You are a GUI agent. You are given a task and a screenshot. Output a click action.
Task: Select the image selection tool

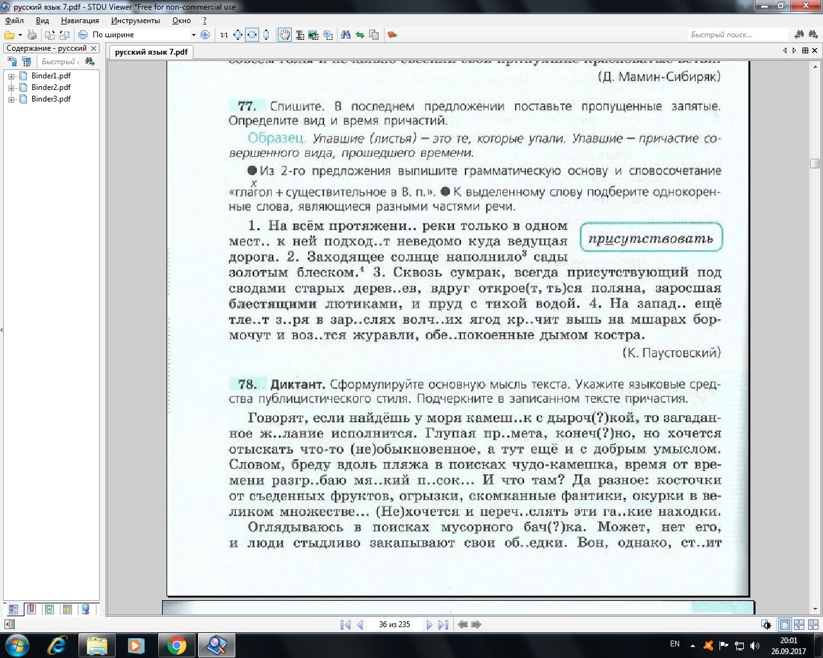(x=313, y=35)
